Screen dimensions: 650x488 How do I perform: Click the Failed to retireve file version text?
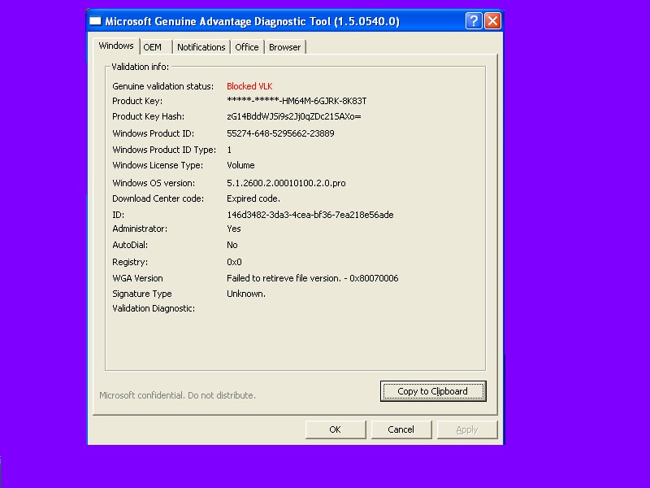[313, 278]
